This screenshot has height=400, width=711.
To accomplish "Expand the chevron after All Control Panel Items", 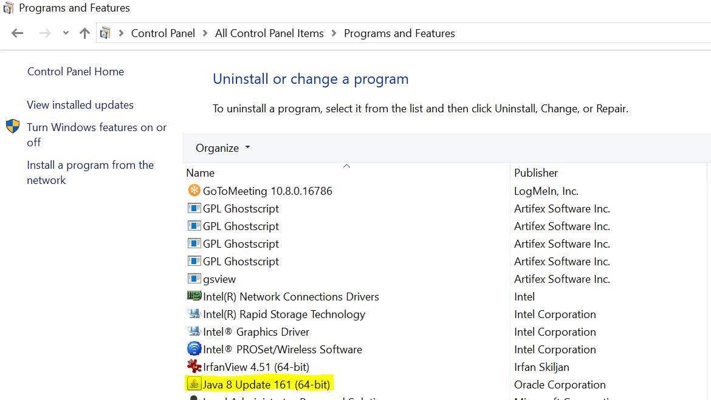I will pos(334,33).
